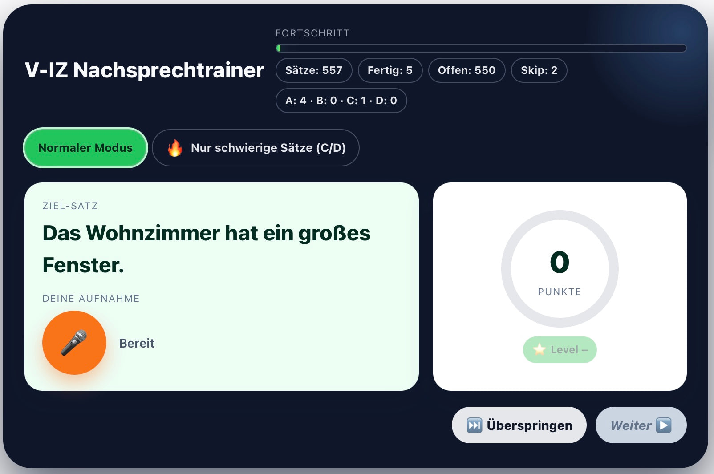Image resolution: width=714 pixels, height=474 pixels.
Task: Skip this sentence with the Überspringen button
Action: 519,425
